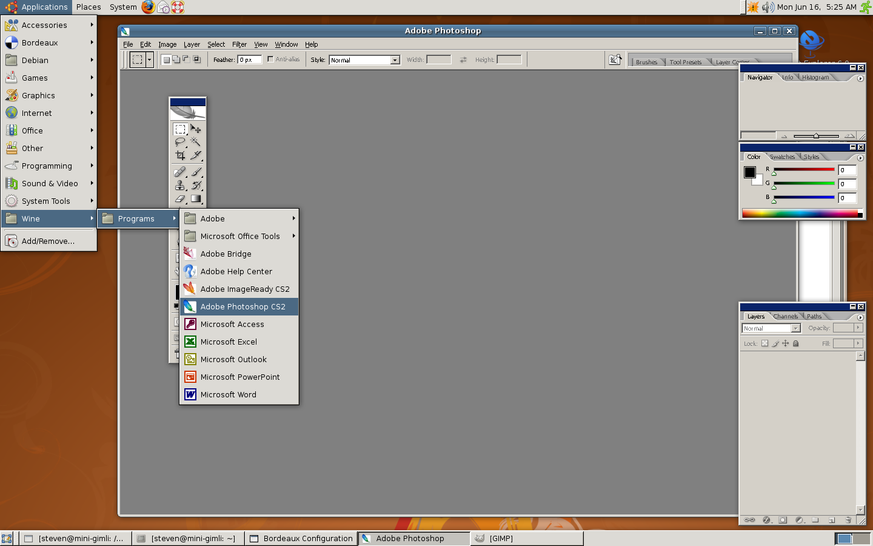Select the Magic Wand tool
Image resolution: width=873 pixels, height=546 pixels.
(196, 142)
